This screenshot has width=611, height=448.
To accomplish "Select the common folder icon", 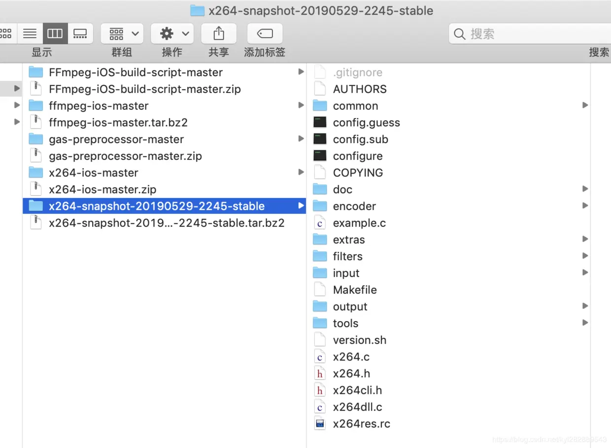I will [x=320, y=106].
